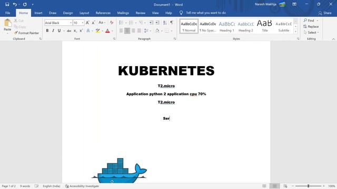Screen dimensions: 337x189
Task: Activate the Format Painter
Action: [x=26, y=33]
